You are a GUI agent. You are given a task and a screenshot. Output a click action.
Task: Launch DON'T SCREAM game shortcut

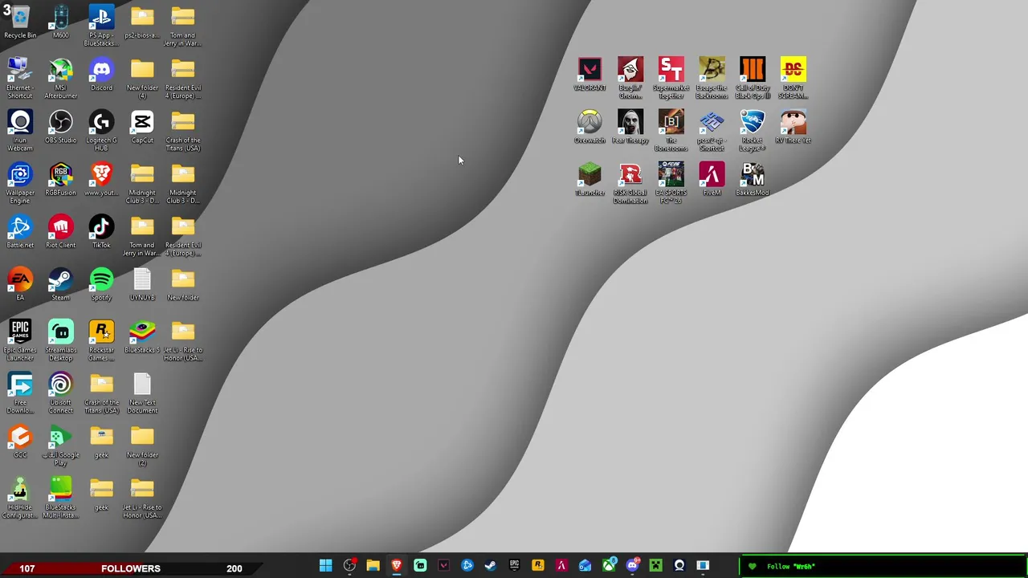[x=793, y=78]
